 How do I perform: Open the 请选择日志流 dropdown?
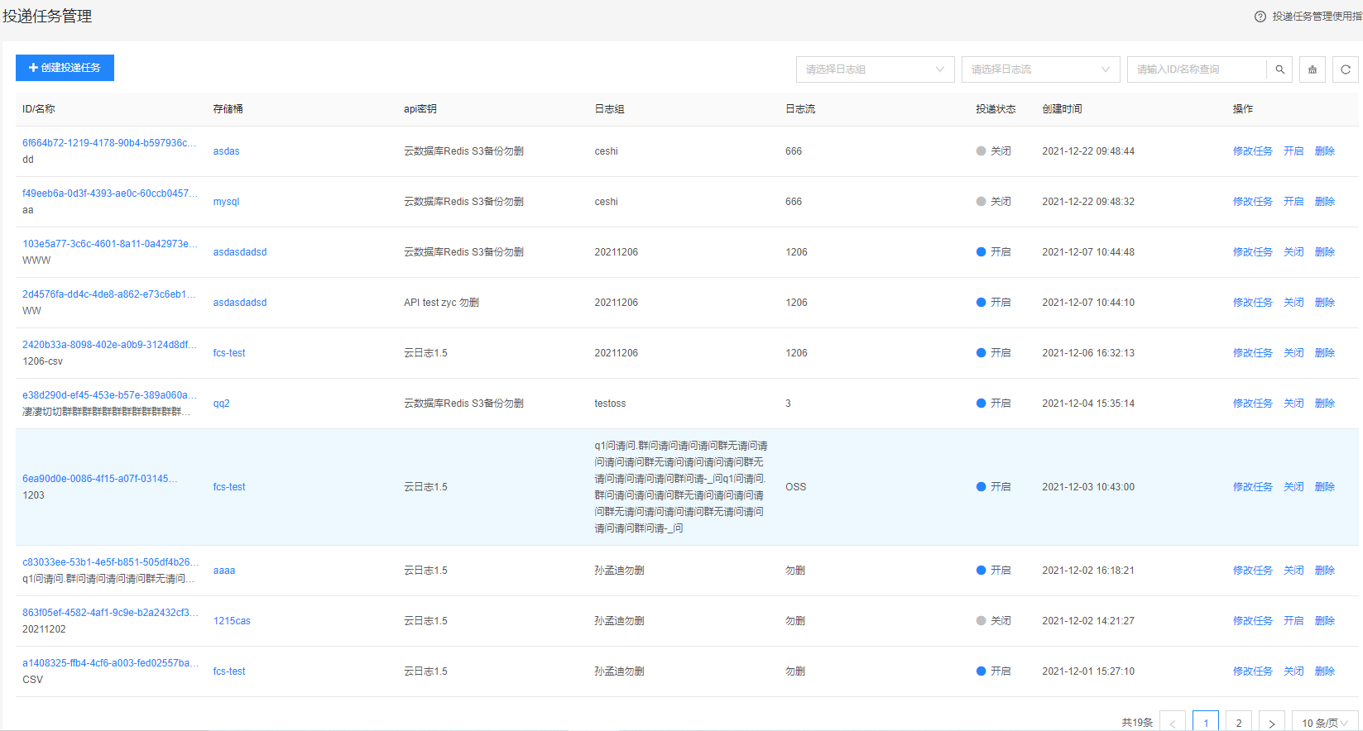click(1041, 69)
